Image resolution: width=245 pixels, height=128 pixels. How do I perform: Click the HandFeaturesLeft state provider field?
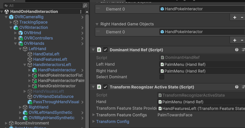[201, 108]
